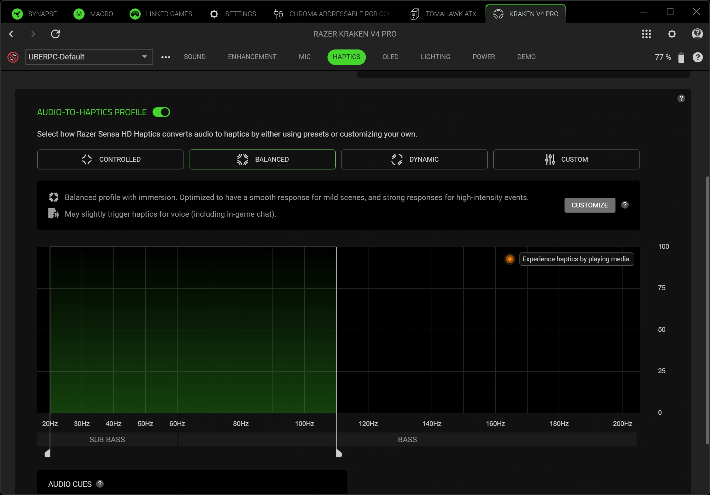Click the 'Experience haptics by playing media.' tooltip

click(x=576, y=259)
